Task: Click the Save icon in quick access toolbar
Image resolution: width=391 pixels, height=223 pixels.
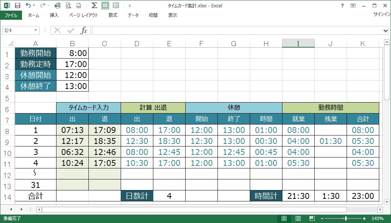Action: 17,5
